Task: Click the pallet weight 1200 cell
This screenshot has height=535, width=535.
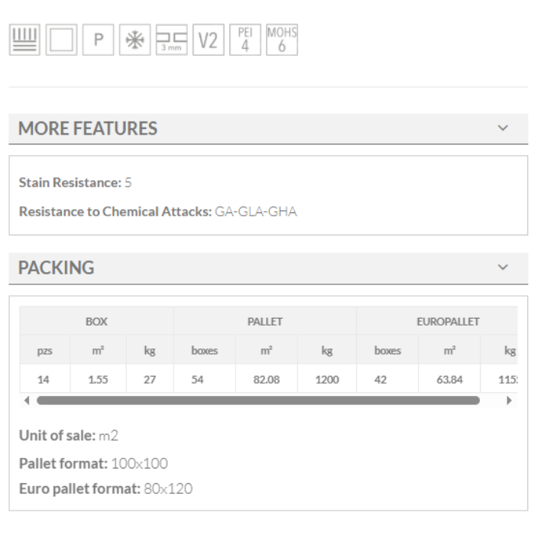Action: click(327, 379)
